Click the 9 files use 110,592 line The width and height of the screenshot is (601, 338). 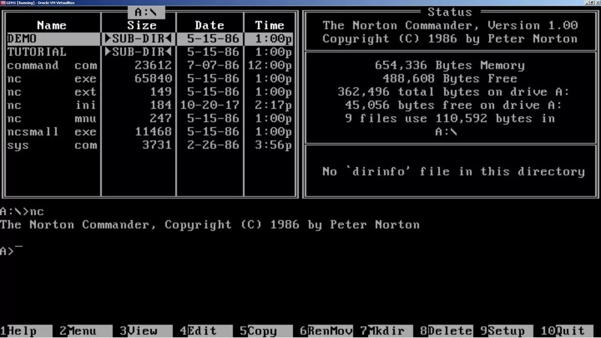(450, 118)
